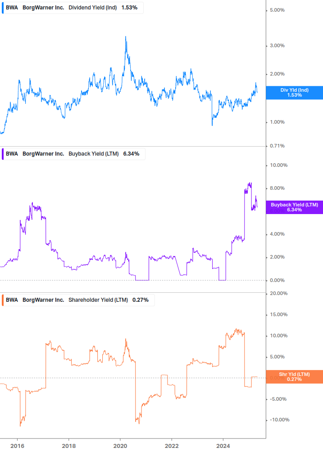Click the 0.71% dividend yield axis label

277,146
